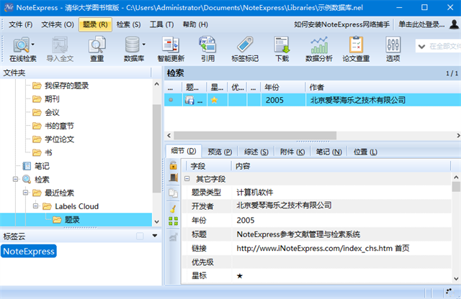The height and width of the screenshot is (299, 461).
Task: Switch to the 位置 (L) tab
Action: pos(365,152)
